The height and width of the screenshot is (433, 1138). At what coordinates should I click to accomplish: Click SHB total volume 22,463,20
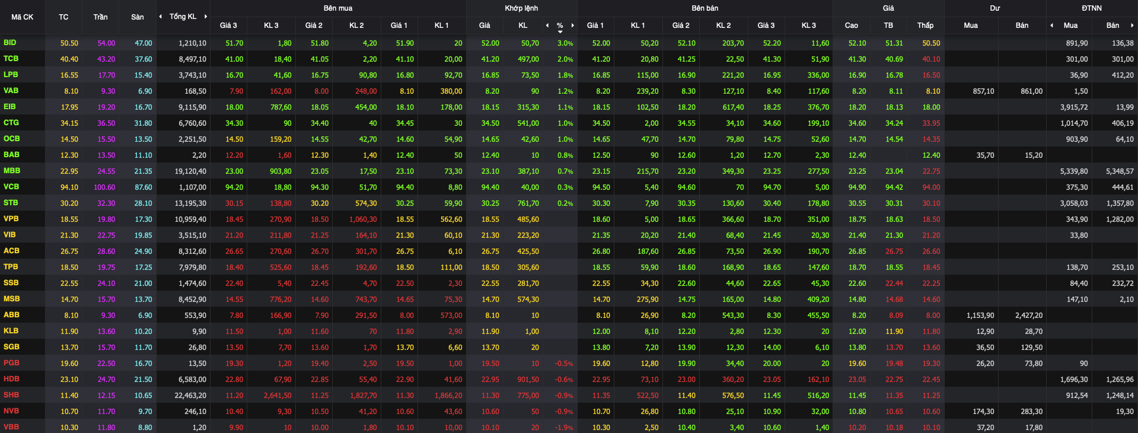coord(190,396)
